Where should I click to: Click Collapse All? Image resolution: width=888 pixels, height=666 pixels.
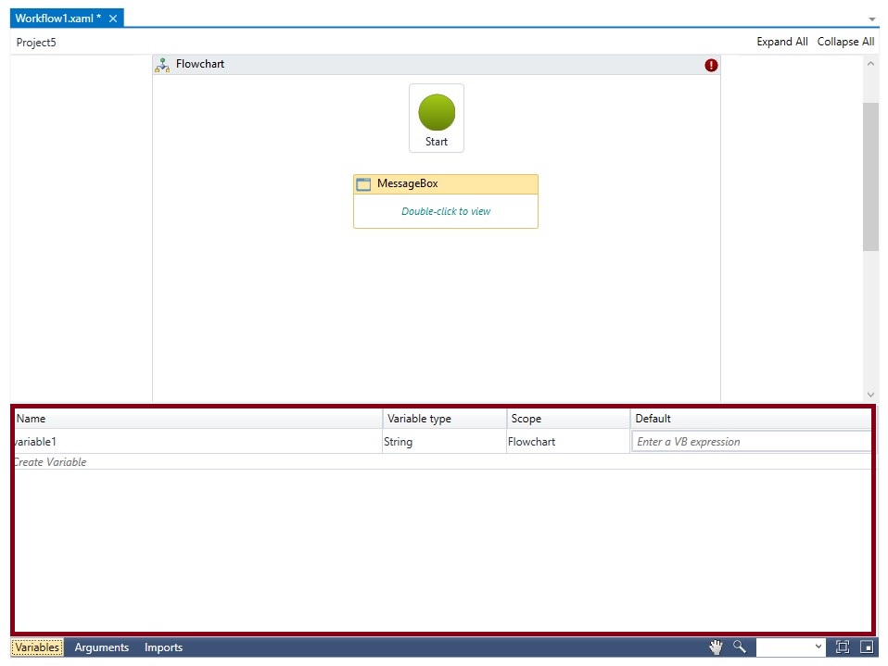[845, 42]
